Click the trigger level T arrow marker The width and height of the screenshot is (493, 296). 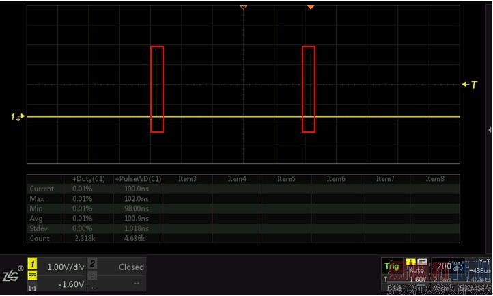[x=470, y=84]
